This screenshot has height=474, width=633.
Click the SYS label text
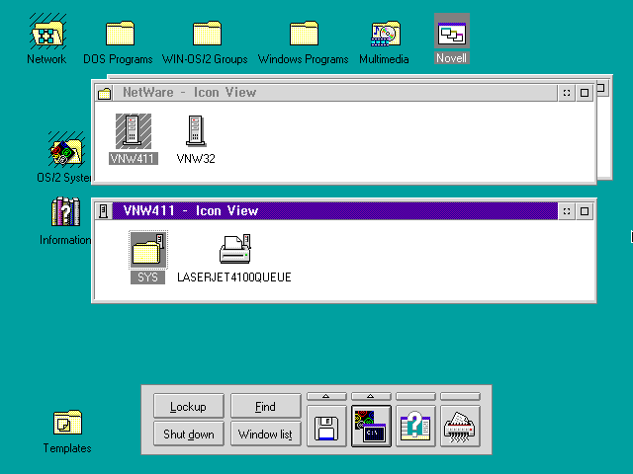click(147, 277)
